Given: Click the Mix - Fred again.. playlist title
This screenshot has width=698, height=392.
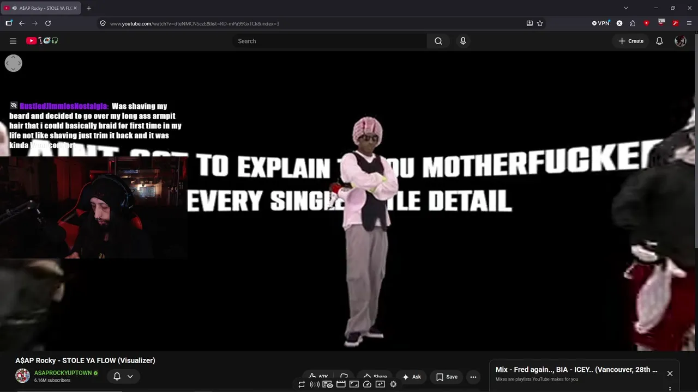Looking at the screenshot, I should (x=576, y=370).
